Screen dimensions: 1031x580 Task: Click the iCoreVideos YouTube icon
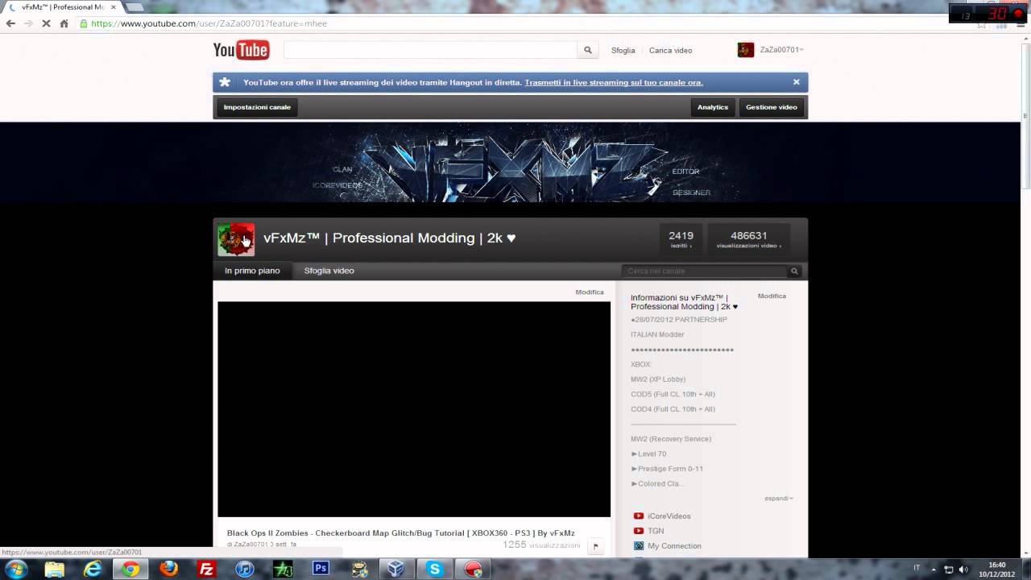coord(638,516)
